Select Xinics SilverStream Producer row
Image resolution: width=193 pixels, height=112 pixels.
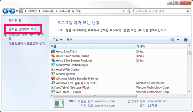tap(118, 60)
